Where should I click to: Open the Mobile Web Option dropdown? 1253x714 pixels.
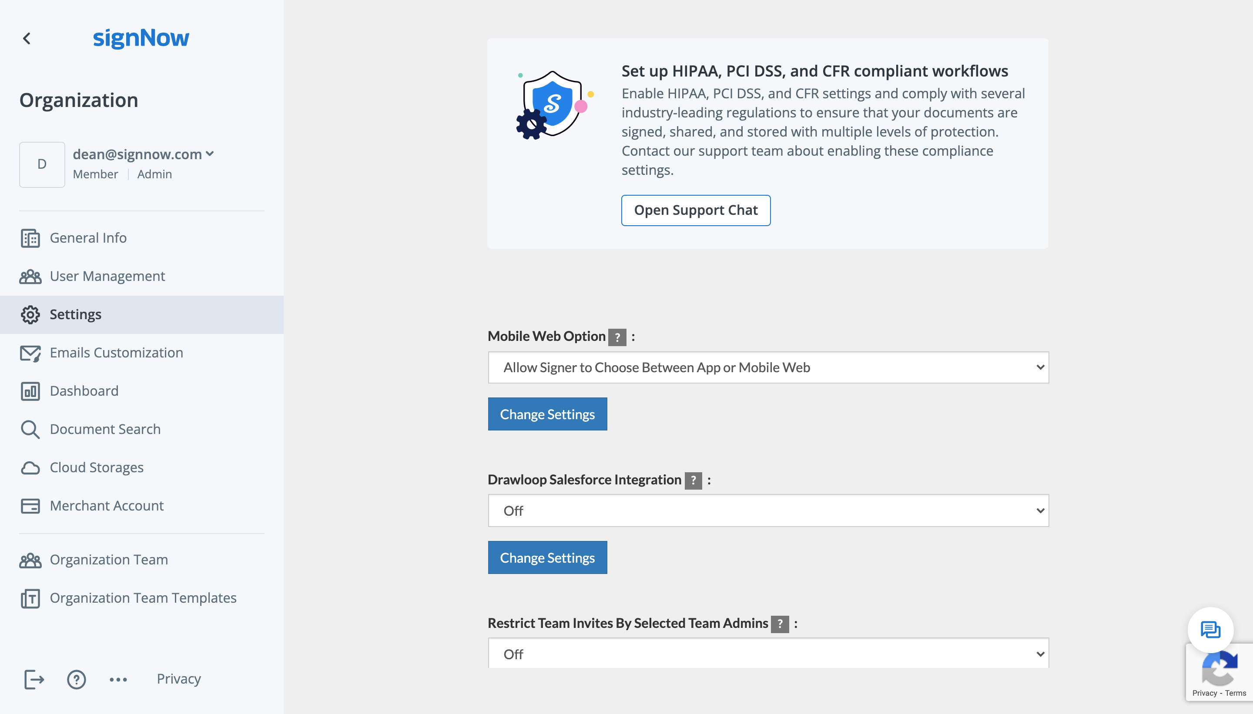(768, 367)
